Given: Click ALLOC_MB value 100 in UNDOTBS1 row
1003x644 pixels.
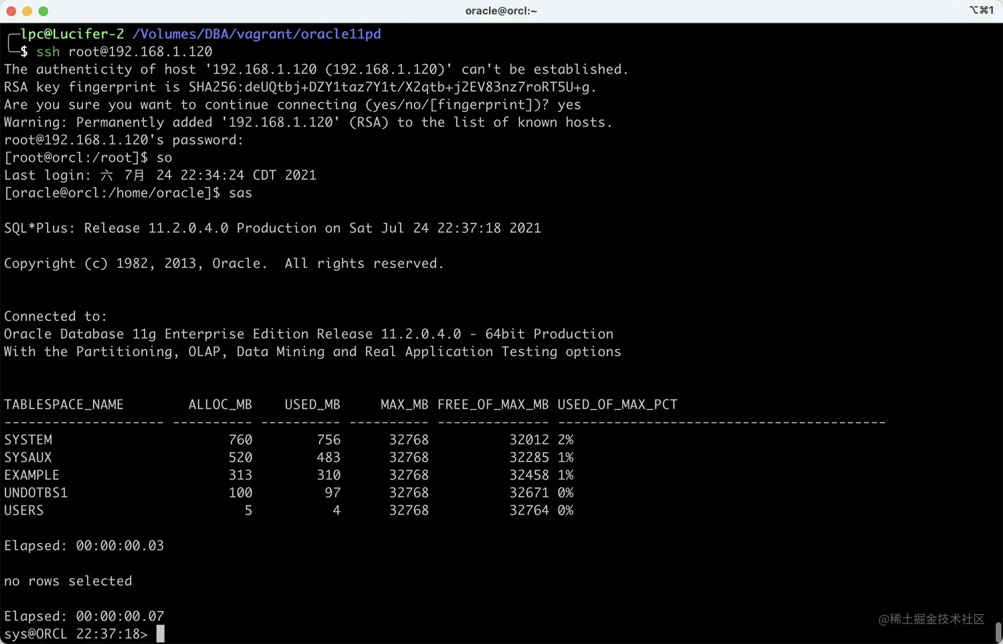Looking at the screenshot, I should coord(240,493).
